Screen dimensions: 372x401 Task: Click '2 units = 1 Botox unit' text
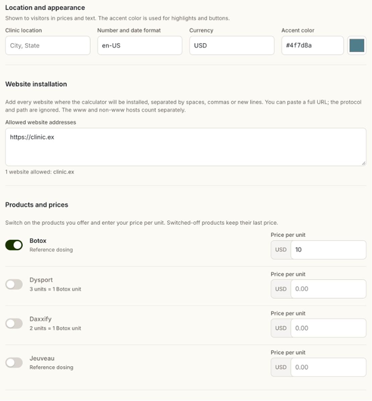[x=55, y=328]
